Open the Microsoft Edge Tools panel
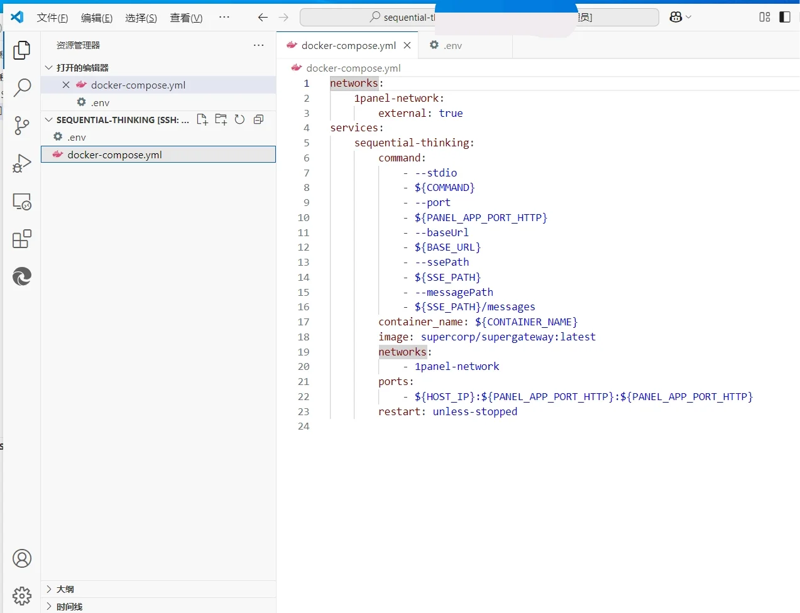 click(22, 276)
